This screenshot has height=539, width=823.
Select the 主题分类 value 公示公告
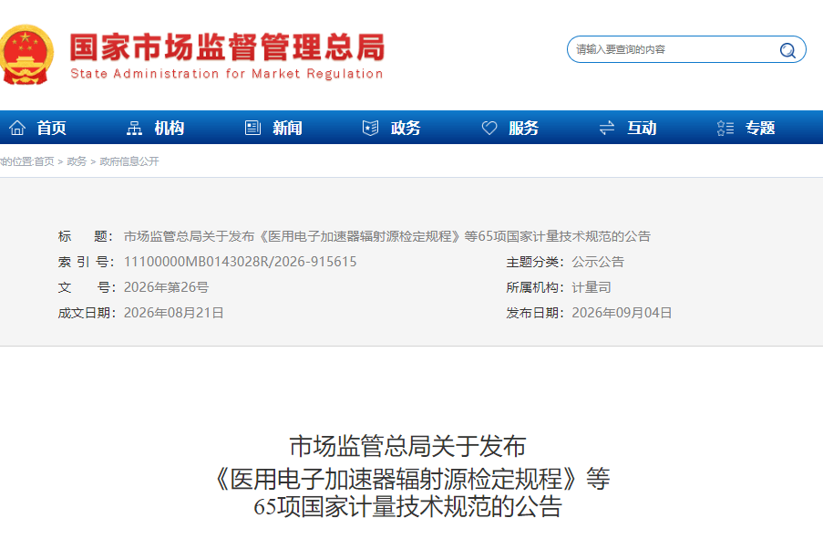pyautogui.click(x=598, y=262)
